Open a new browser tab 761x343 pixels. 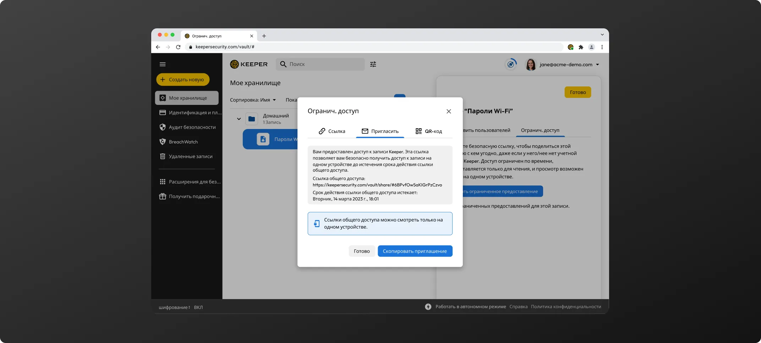264,36
